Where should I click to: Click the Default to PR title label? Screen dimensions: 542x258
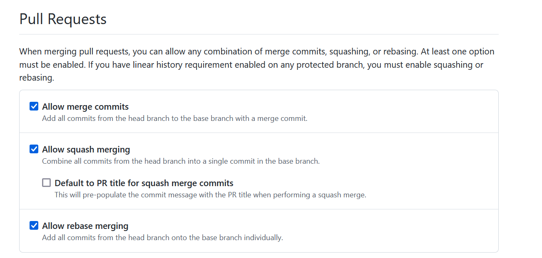pos(144,183)
